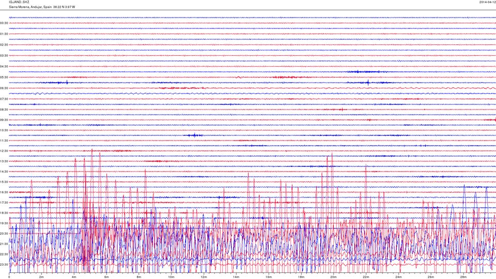Select the 06:30 time label
This screenshot has width=496, height=279.
point(4,88)
